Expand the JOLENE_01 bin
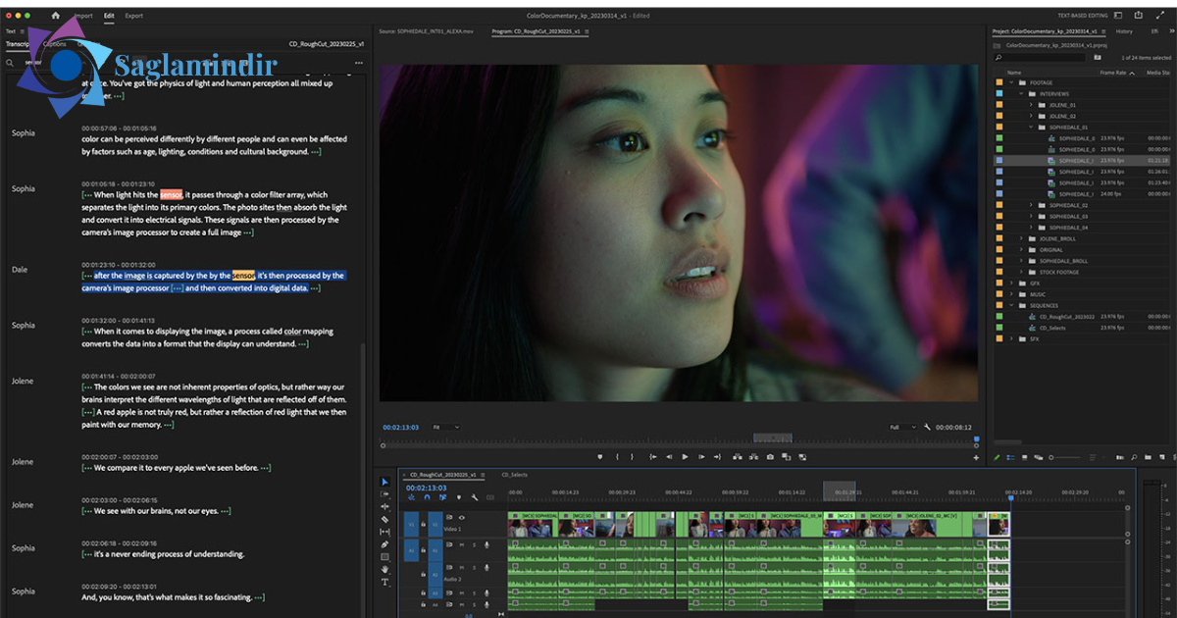1177x618 pixels. [1031, 105]
